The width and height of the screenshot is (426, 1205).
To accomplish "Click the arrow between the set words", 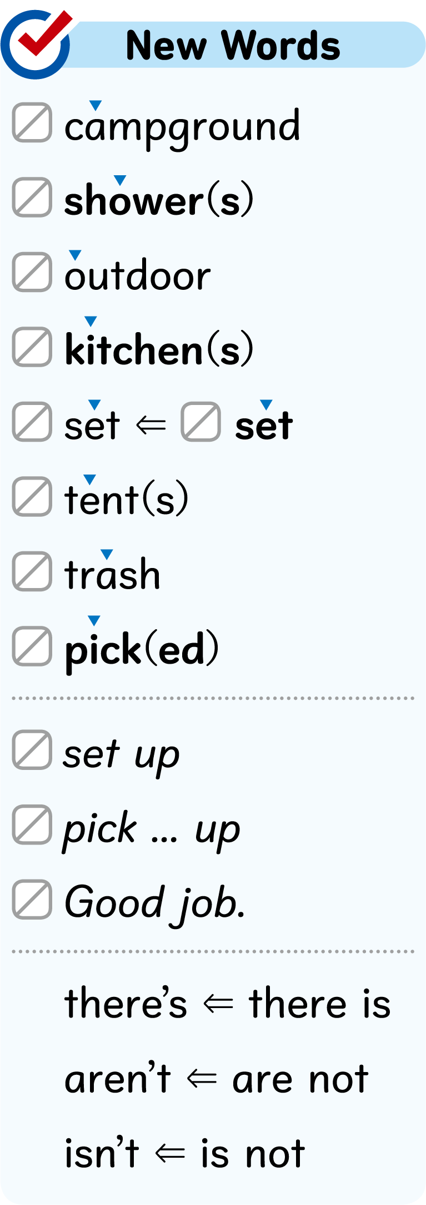I will tap(151, 426).
